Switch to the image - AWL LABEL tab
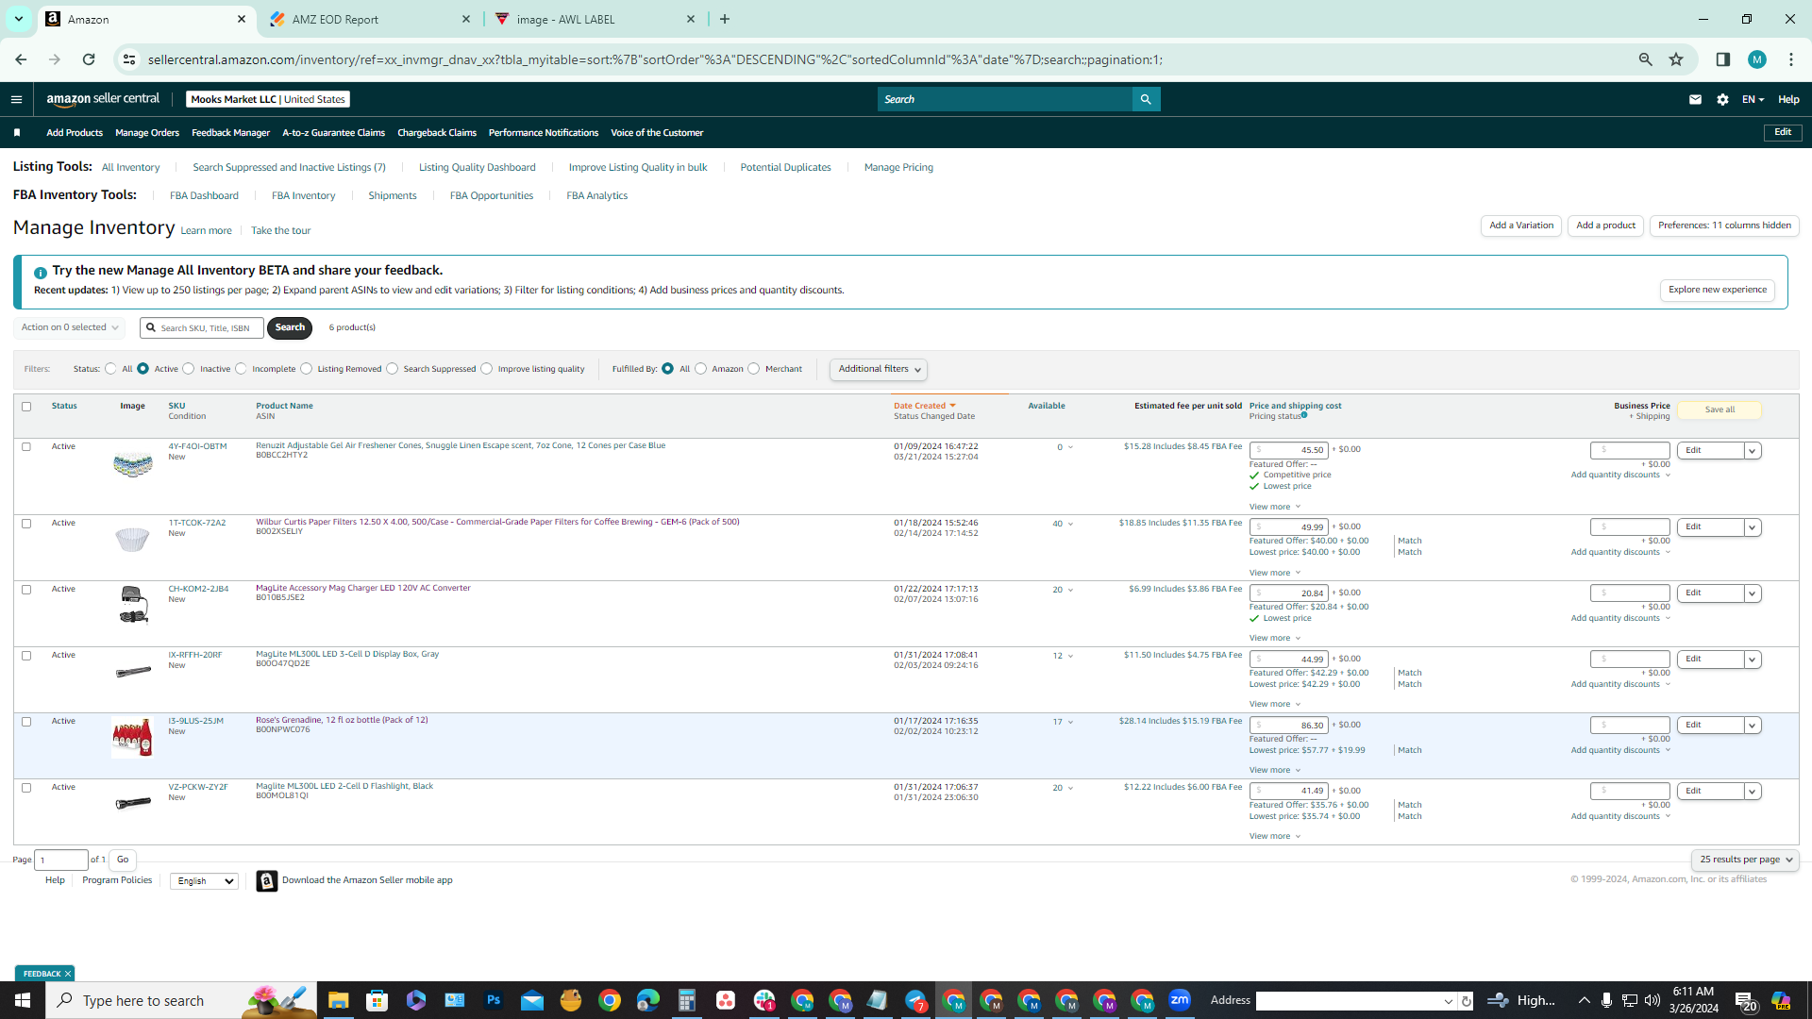Viewport: 1812px width, 1019px height. point(595,19)
